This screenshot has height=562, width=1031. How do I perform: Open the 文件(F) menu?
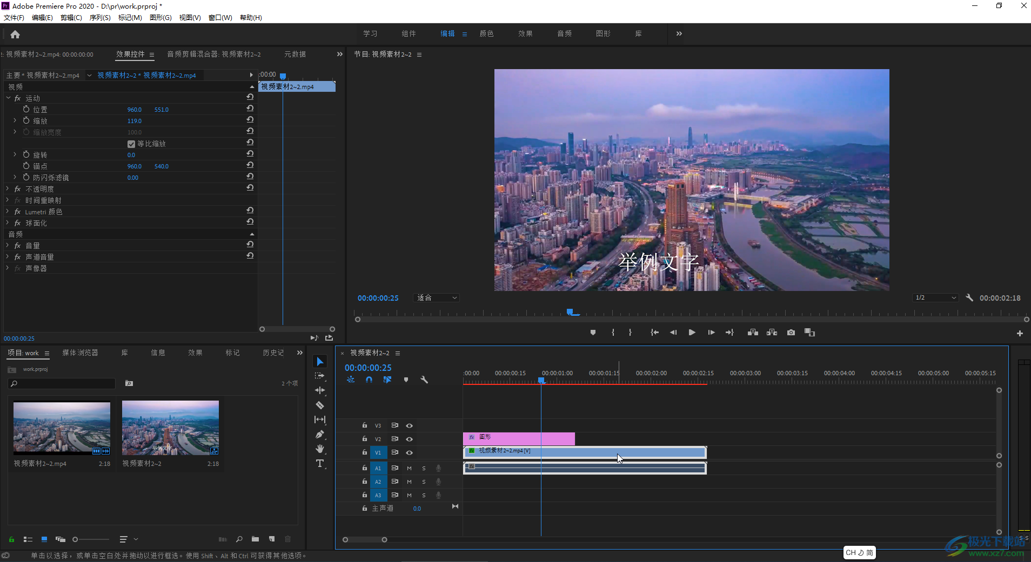[x=14, y=17]
